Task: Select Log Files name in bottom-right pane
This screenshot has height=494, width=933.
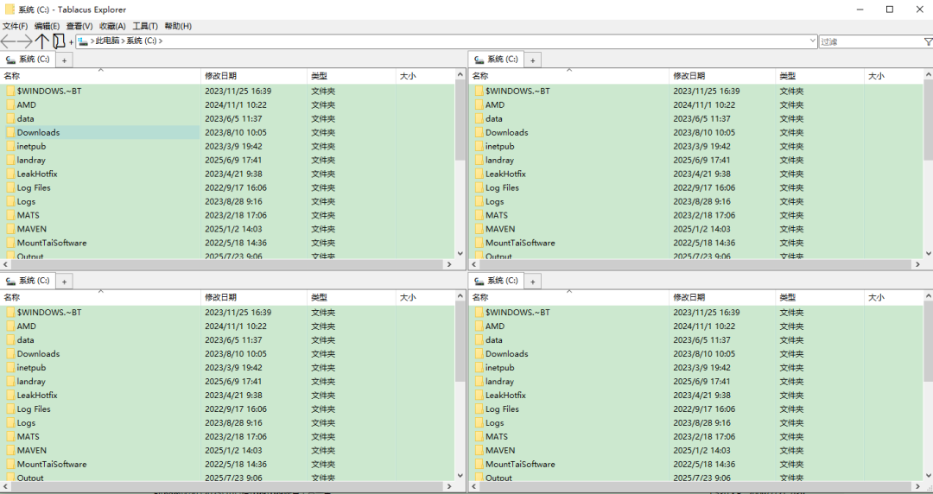Action: click(502, 408)
